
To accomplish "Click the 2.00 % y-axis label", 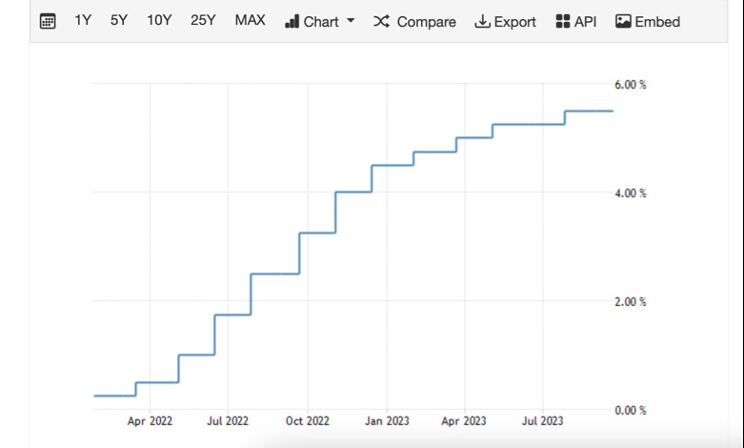I will pos(630,302).
